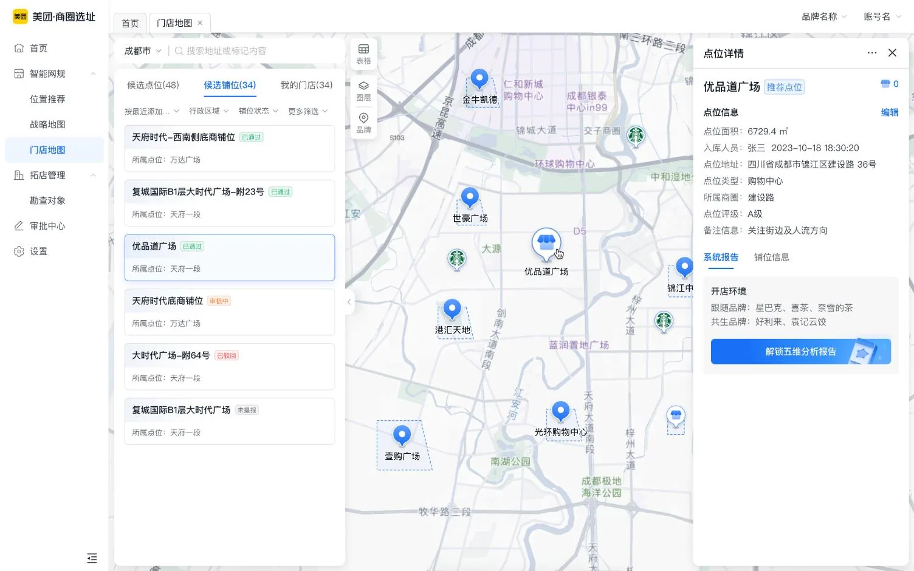Click the 世豪广场 map pin

(x=470, y=198)
